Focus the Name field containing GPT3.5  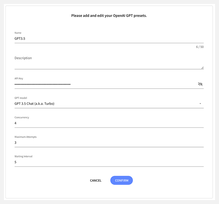109,39
